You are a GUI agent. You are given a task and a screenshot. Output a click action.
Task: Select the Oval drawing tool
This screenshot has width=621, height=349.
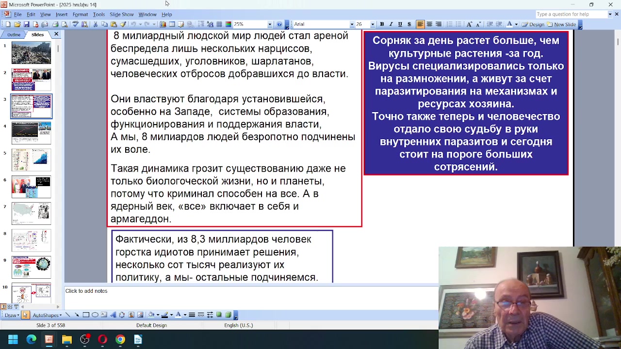[95, 315]
